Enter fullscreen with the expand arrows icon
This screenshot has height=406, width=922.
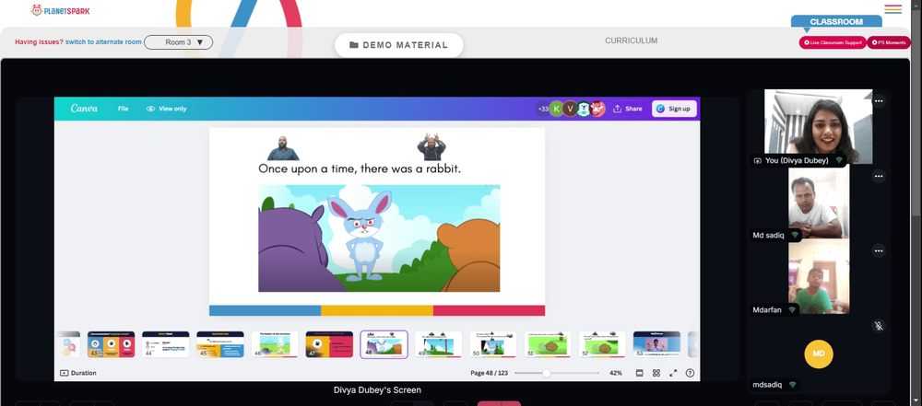click(x=673, y=373)
